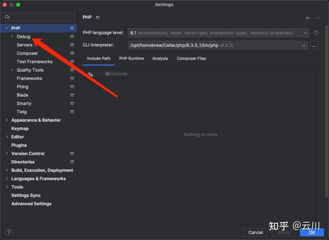The image size is (329, 240).
Task: Collapse the PHP tree node
Action: pos(7,28)
